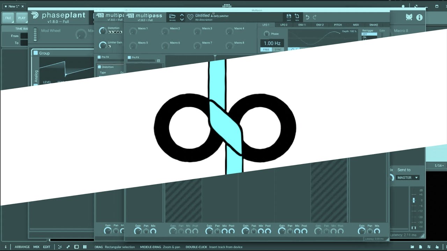447x251 pixels.
Task: Click the daily patcher author icon
Action: coord(212,16)
